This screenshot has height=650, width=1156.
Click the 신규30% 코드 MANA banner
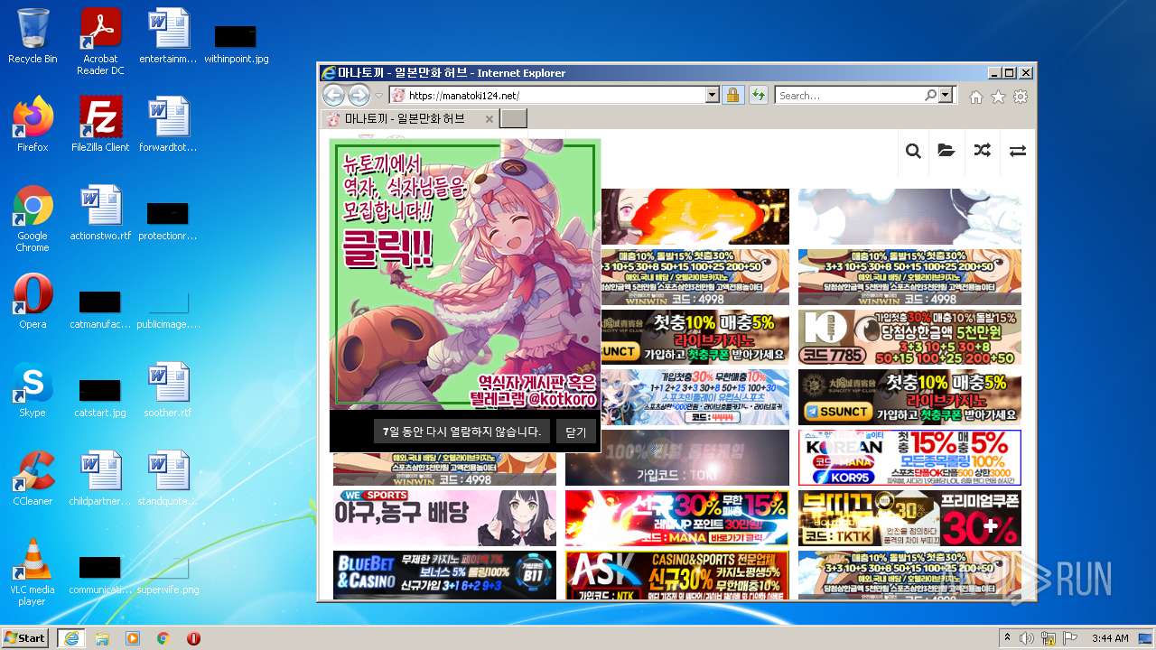pos(676,517)
